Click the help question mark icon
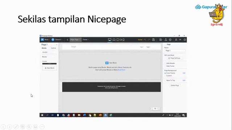The image size is (232, 130). [185, 40]
